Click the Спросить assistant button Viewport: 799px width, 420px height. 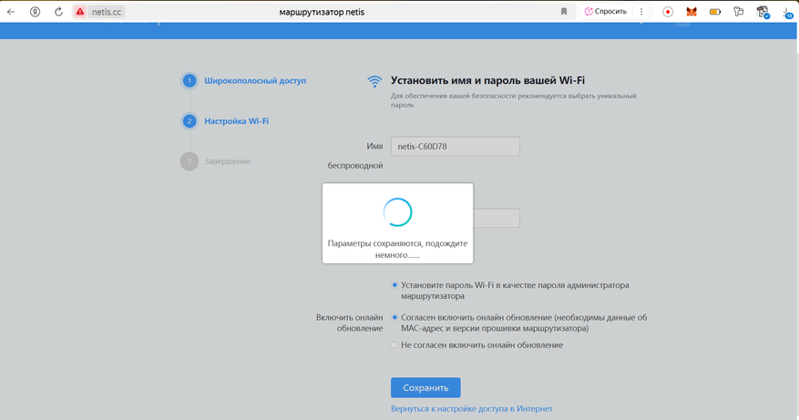pyautogui.click(x=605, y=11)
